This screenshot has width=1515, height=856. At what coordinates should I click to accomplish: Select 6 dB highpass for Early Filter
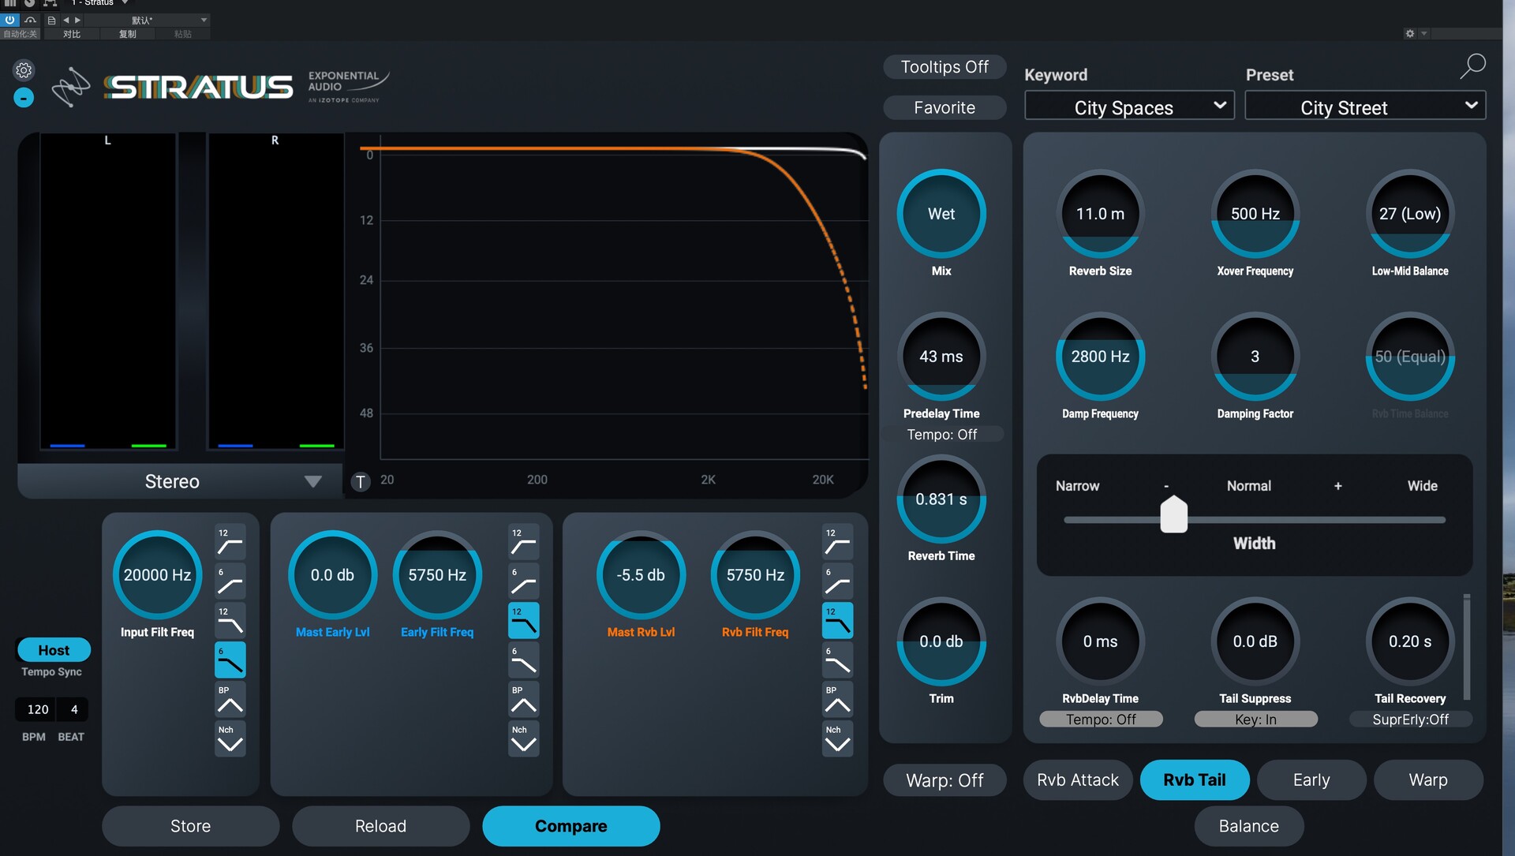(x=523, y=581)
